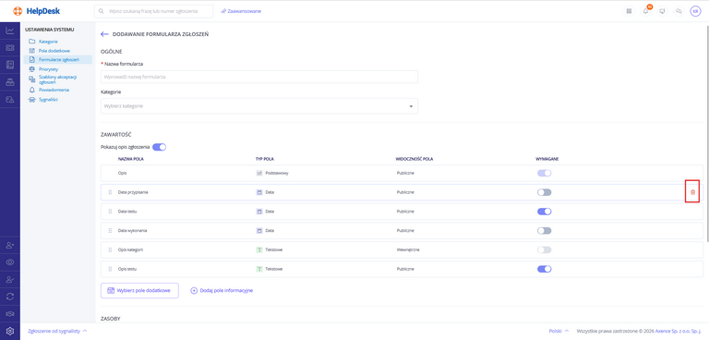The width and height of the screenshot is (709, 340).
Task: Open Priorytety in settings sidebar
Action: [x=48, y=69]
